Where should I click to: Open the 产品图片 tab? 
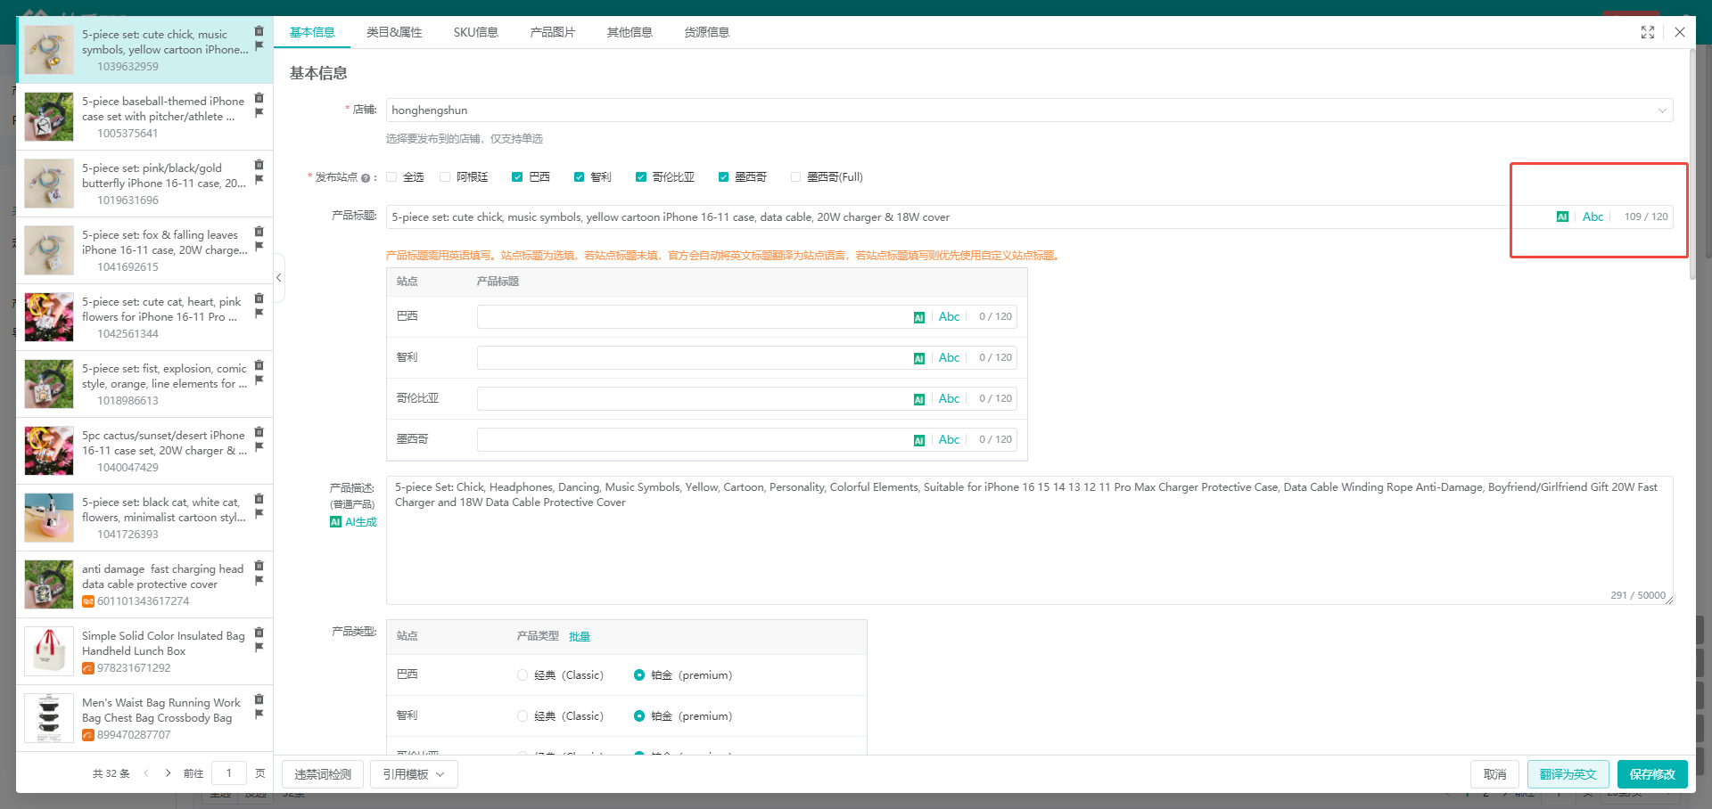[x=552, y=32]
